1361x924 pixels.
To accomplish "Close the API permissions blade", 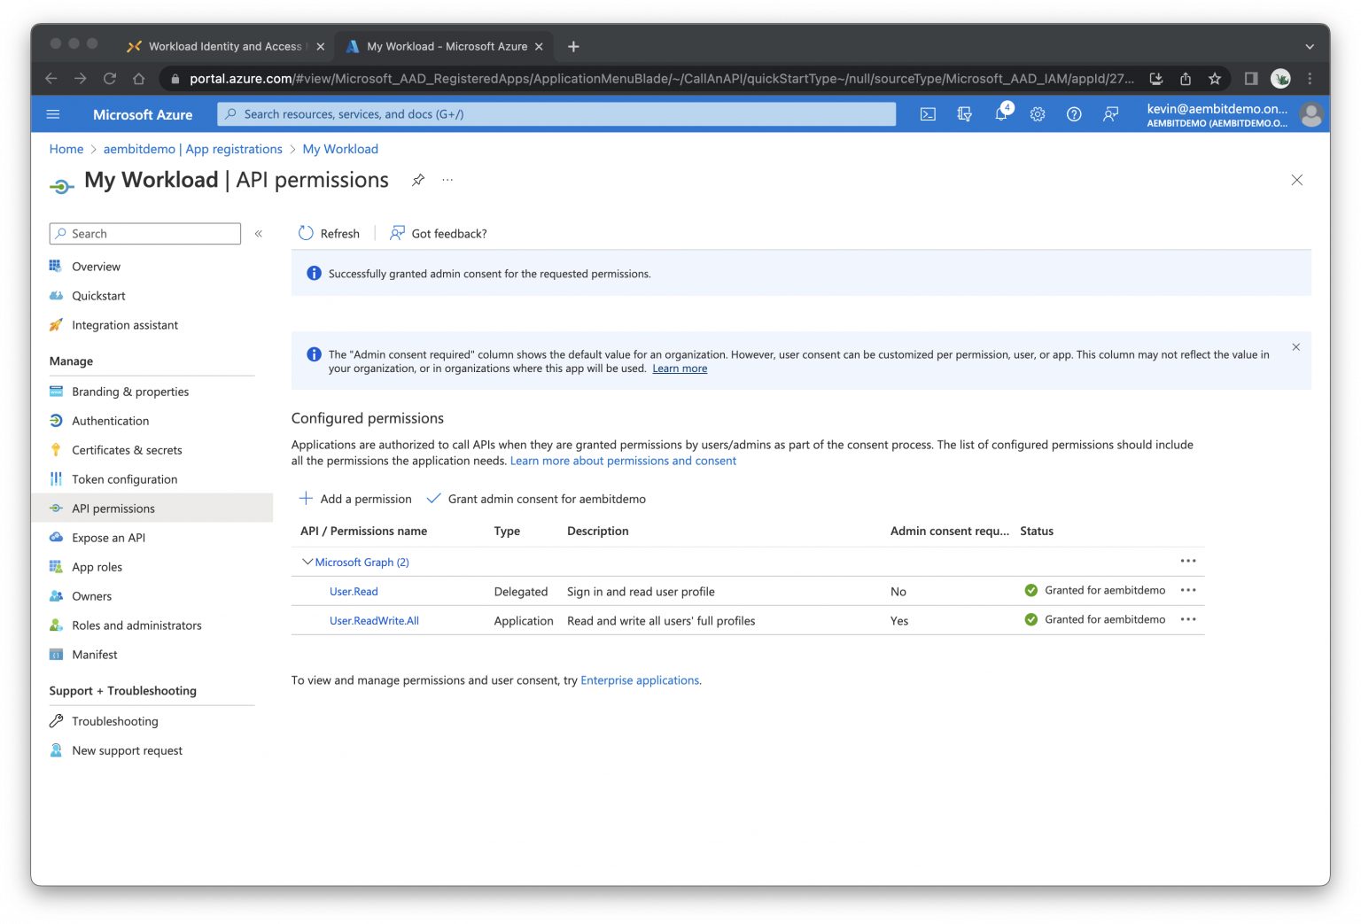I will click(1296, 180).
